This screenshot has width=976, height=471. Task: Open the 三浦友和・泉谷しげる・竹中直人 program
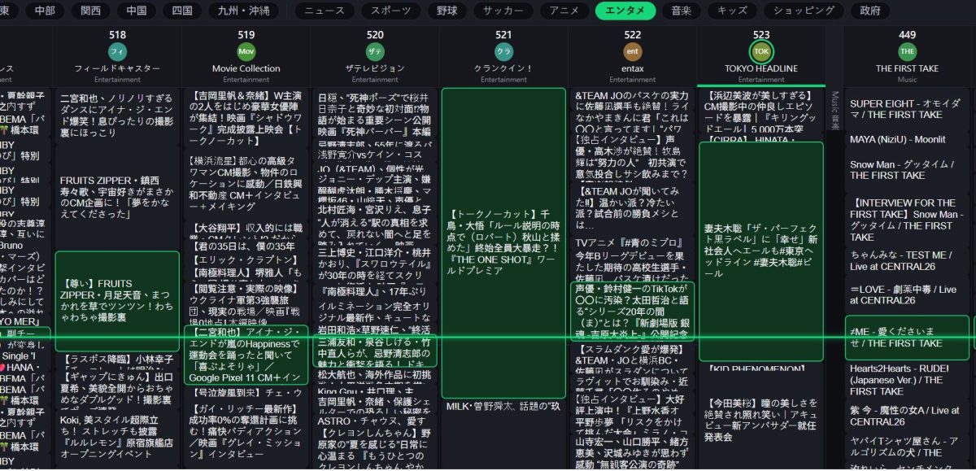coord(375,350)
